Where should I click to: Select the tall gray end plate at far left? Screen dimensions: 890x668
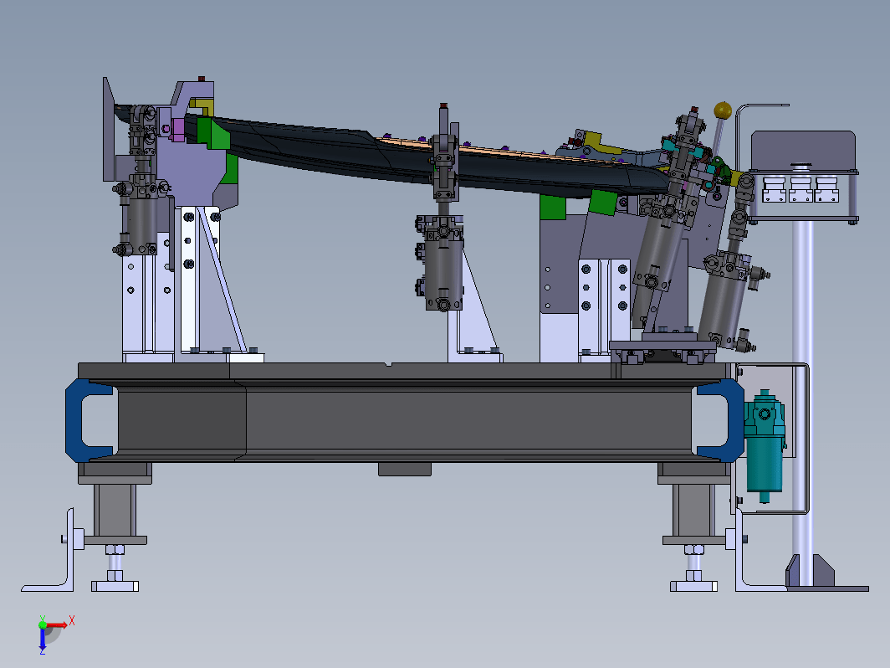click(x=109, y=130)
